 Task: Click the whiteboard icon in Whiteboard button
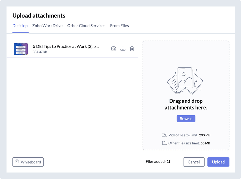pyautogui.click(x=17, y=162)
